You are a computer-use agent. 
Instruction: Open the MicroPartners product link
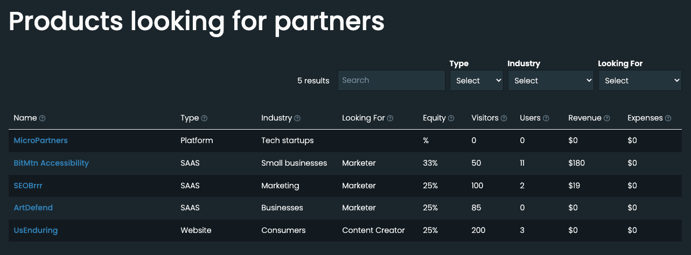click(x=40, y=140)
